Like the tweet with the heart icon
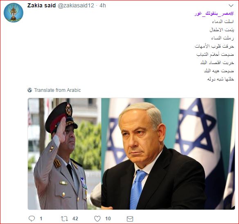 click(x=97, y=219)
